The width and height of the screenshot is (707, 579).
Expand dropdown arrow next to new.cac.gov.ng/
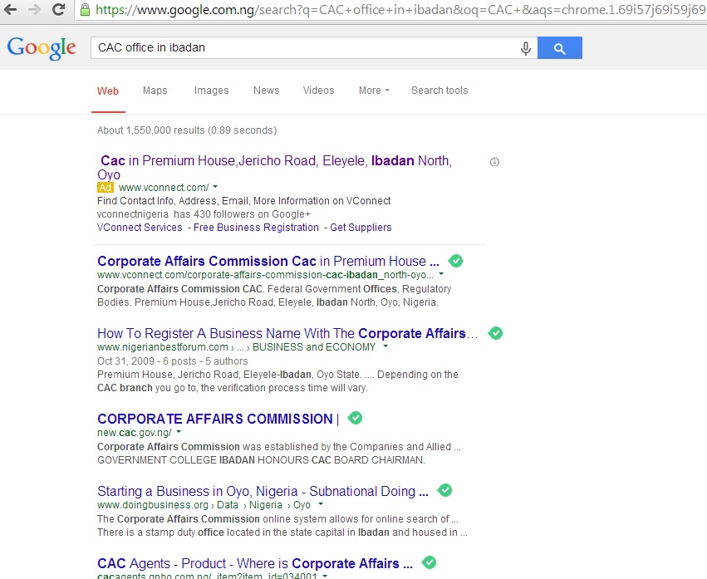(x=179, y=431)
